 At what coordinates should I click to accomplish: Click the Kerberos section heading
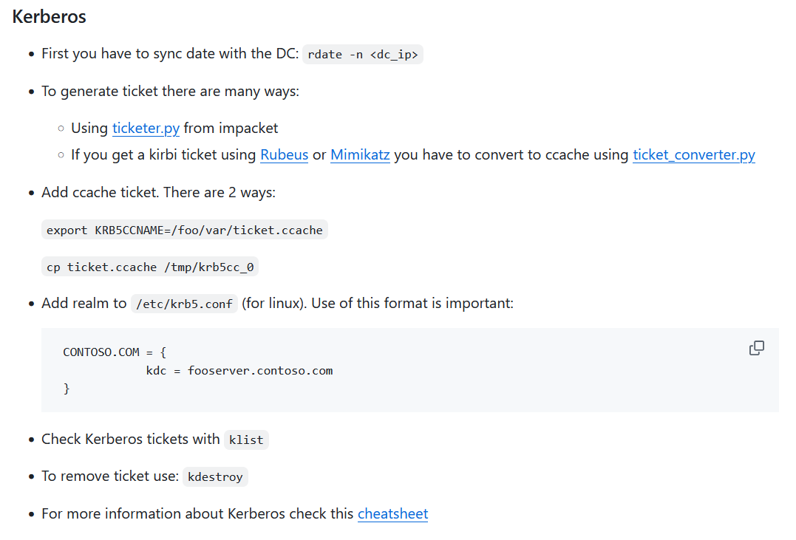(x=49, y=16)
